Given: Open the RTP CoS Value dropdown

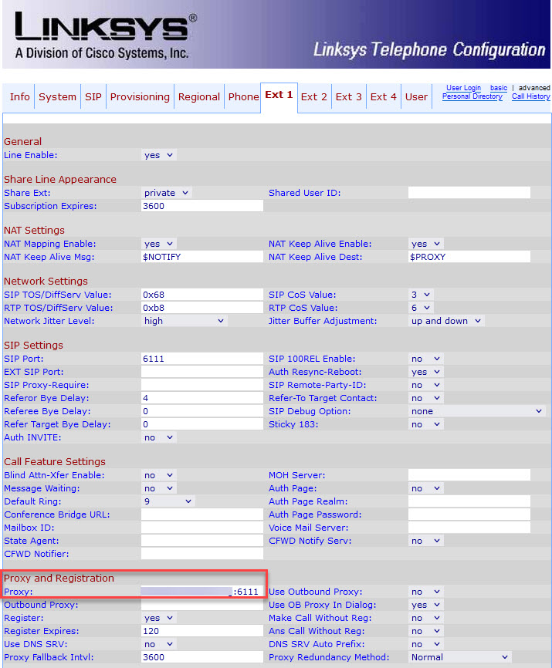Looking at the screenshot, I should (x=421, y=308).
